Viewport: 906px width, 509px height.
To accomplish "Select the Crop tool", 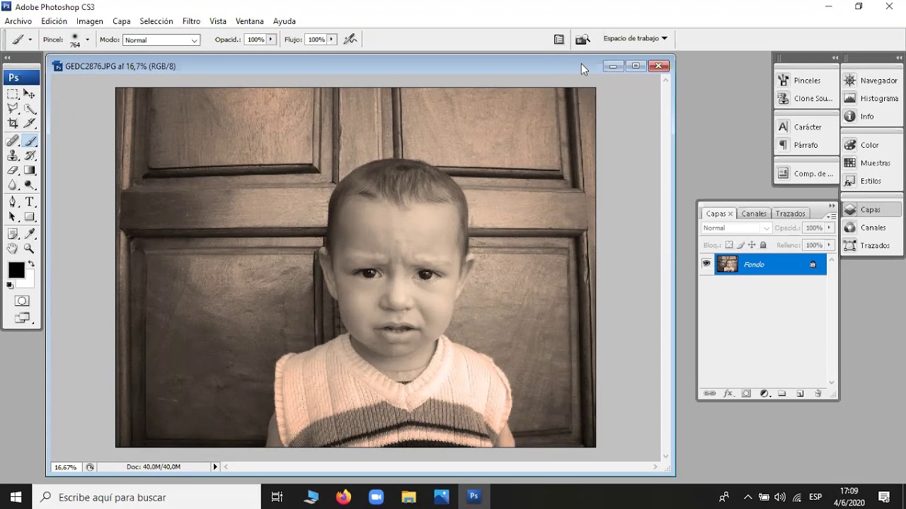I will (13, 124).
